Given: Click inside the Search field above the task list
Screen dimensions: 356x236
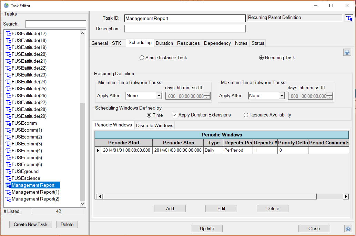Looking at the screenshot, I should (x=55, y=24).
